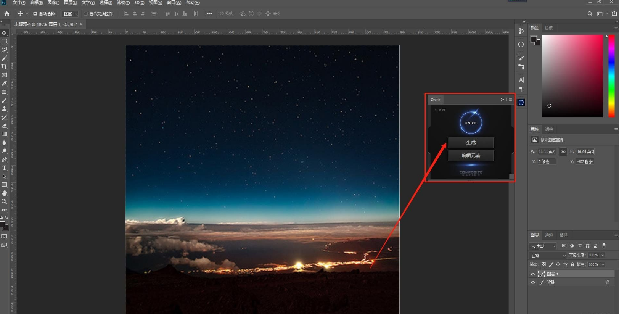619x314 pixels.
Task: Open the Layers panel menu icon
Action: (616, 235)
